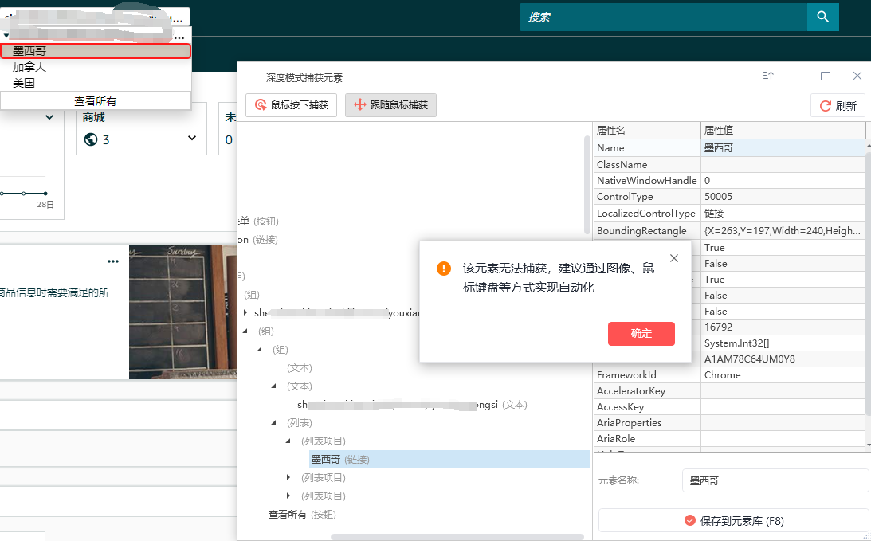Click the orange warning exclamation icon

(x=444, y=269)
